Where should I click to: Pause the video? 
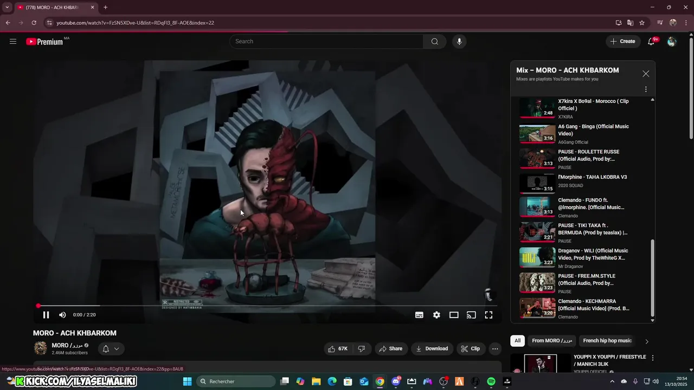pyautogui.click(x=46, y=315)
